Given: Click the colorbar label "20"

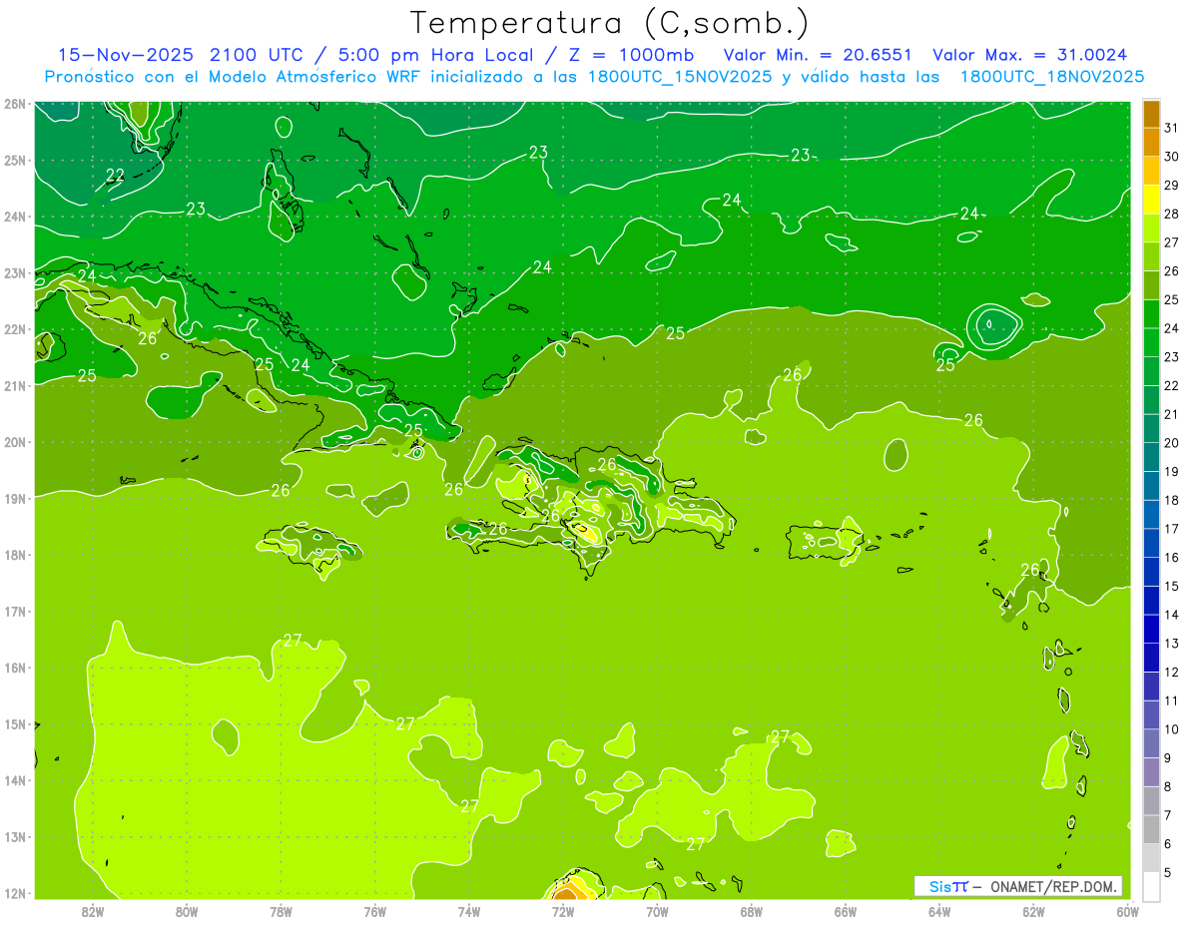Looking at the screenshot, I should (1172, 443).
